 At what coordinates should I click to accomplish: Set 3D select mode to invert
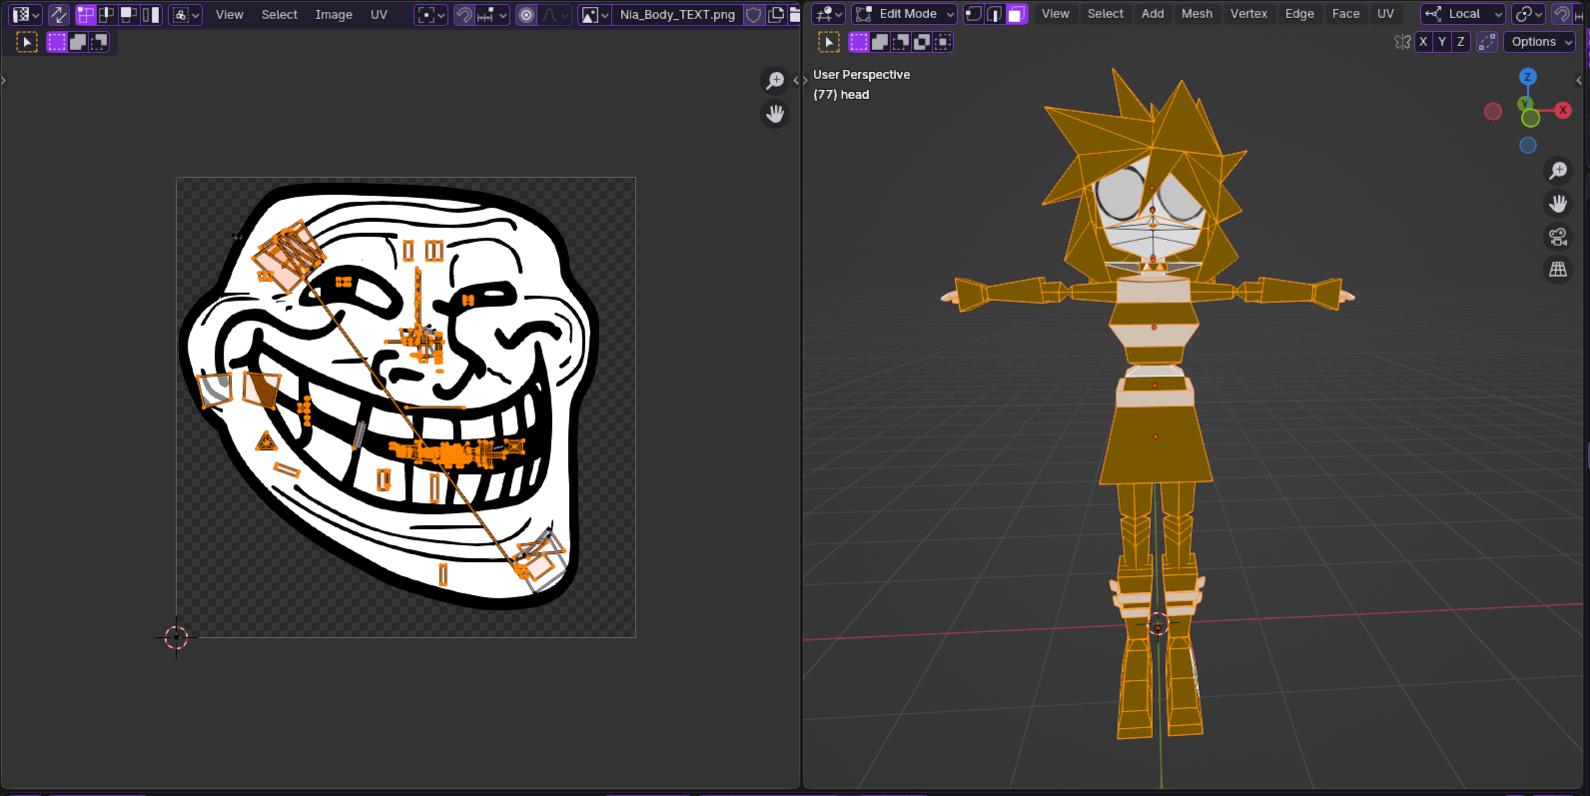click(922, 42)
